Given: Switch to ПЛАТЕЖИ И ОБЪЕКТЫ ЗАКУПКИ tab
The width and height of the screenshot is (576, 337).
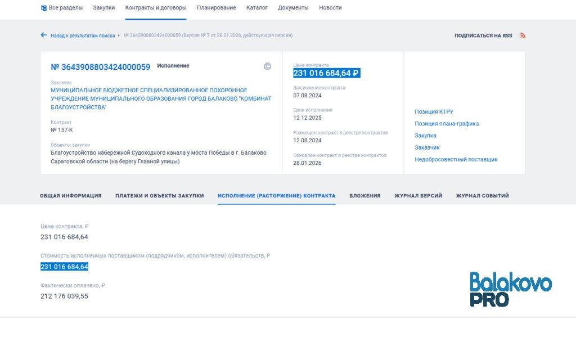Looking at the screenshot, I should pyautogui.click(x=159, y=196).
